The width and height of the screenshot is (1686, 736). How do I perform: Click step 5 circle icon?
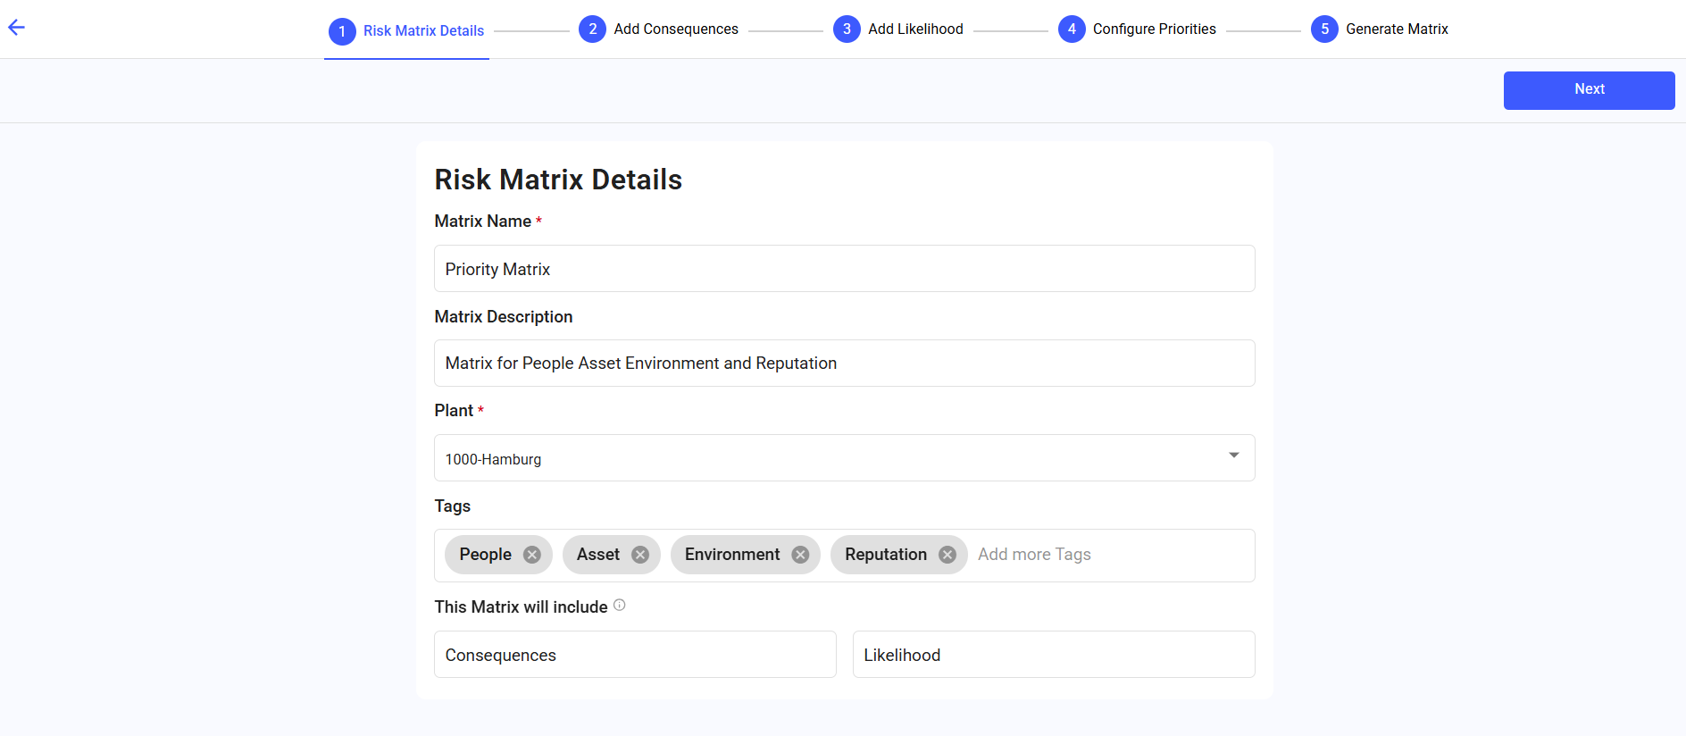click(x=1324, y=29)
